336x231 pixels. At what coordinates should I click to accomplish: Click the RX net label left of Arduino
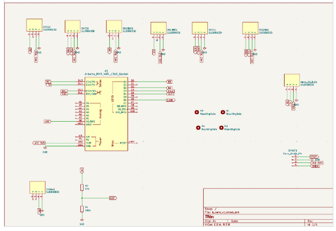point(48,81)
